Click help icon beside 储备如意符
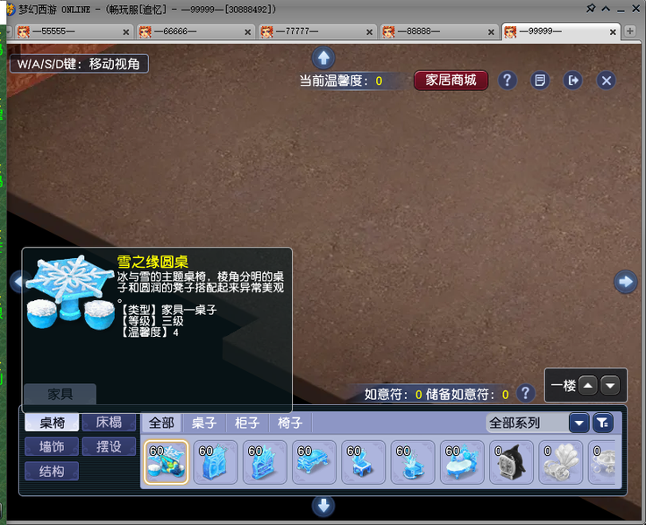This screenshot has width=646, height=525. (x=526, y=394)
